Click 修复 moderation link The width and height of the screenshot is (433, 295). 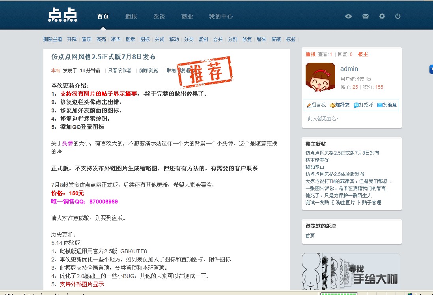click(247, 39)
